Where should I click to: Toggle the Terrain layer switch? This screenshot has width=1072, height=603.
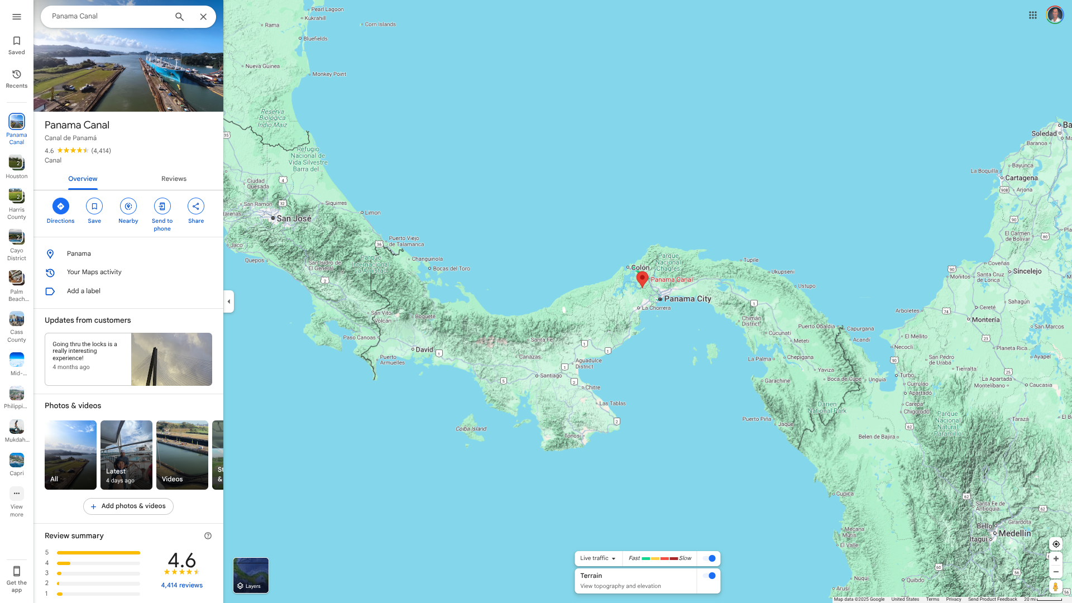(709, 576)
